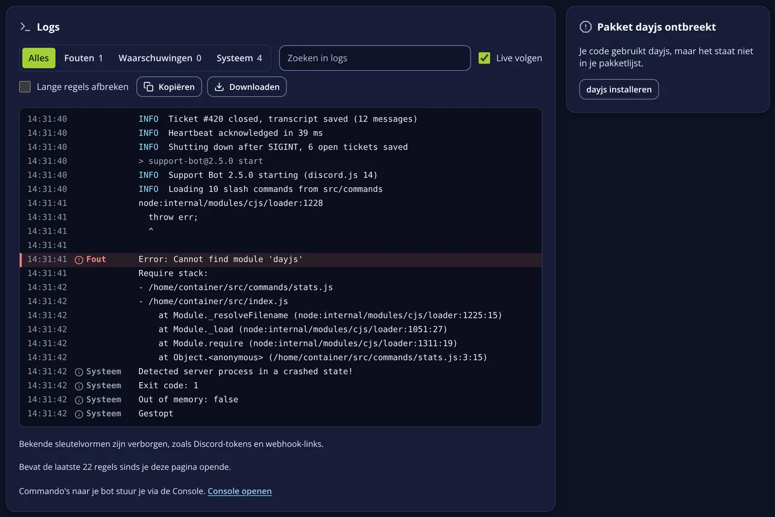Click the 'Require stack:' log line

tap(281, 274)
